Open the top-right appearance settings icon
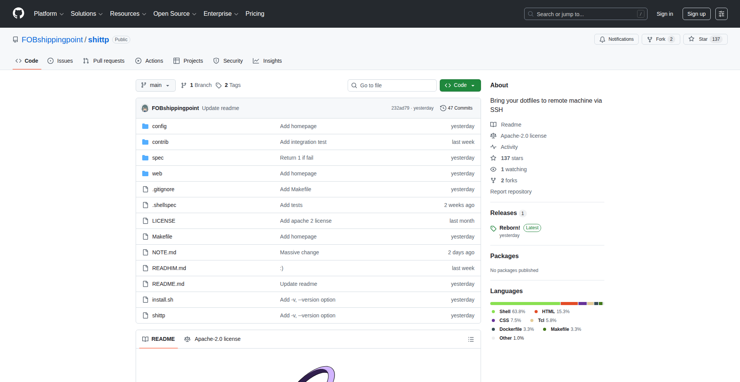The height and width of the screenshot is (382, 740). point(721,14)
